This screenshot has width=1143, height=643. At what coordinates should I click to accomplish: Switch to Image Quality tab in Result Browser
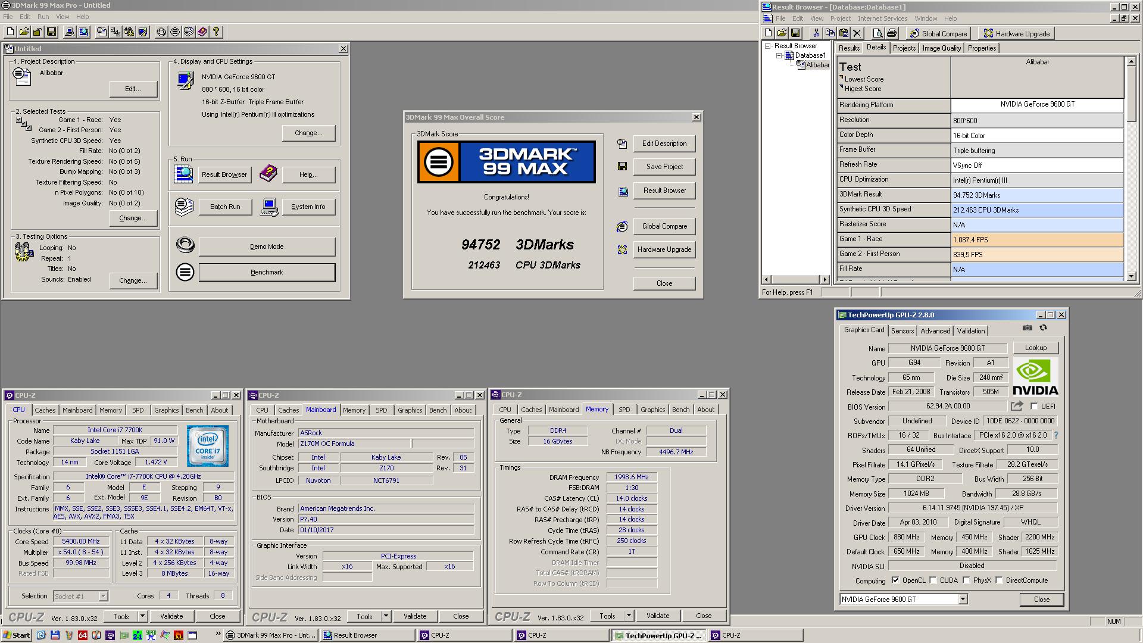(941, 48)
